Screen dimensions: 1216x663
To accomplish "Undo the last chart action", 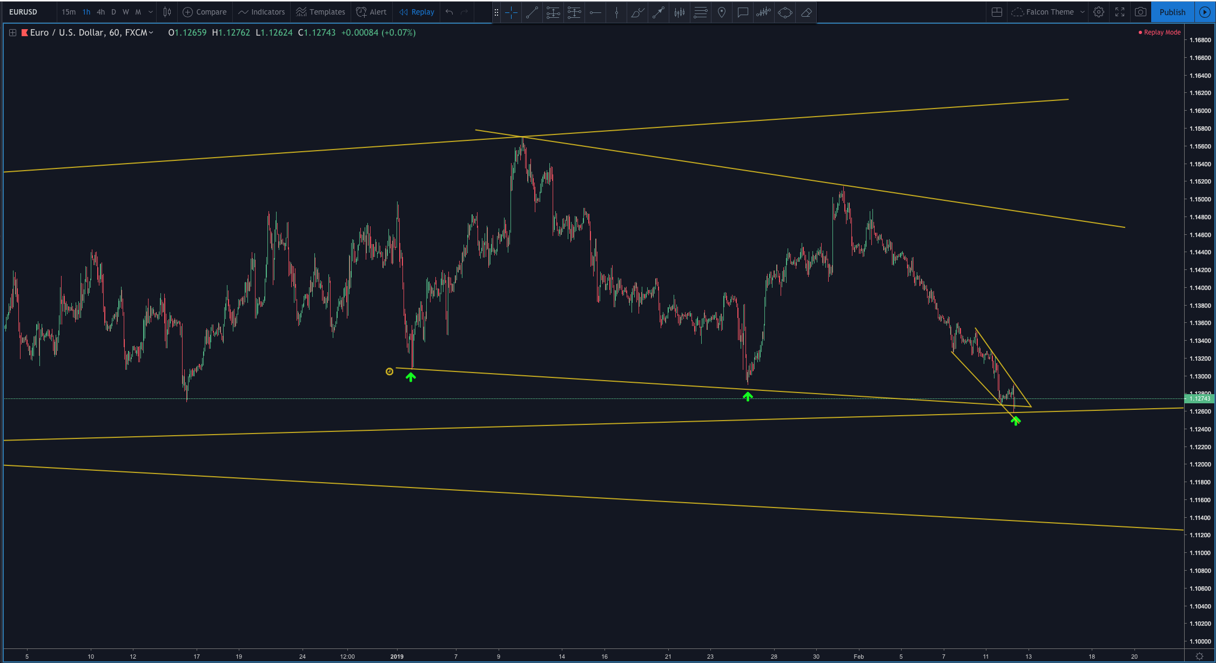I will tap(449, 12).
